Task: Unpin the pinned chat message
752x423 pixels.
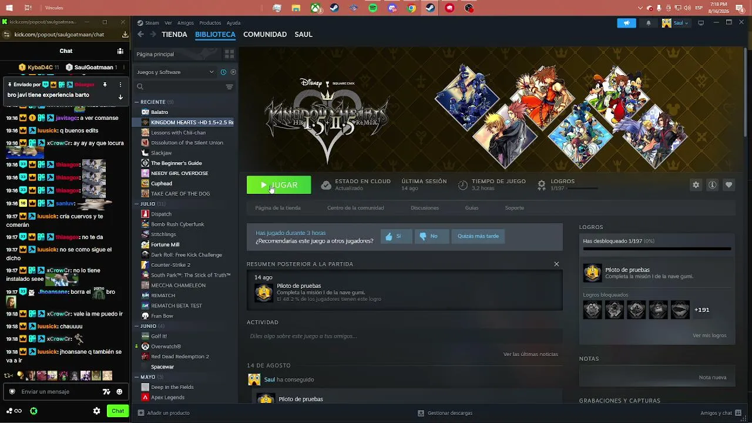Action: pyautogui.click(x=105, y=85)
